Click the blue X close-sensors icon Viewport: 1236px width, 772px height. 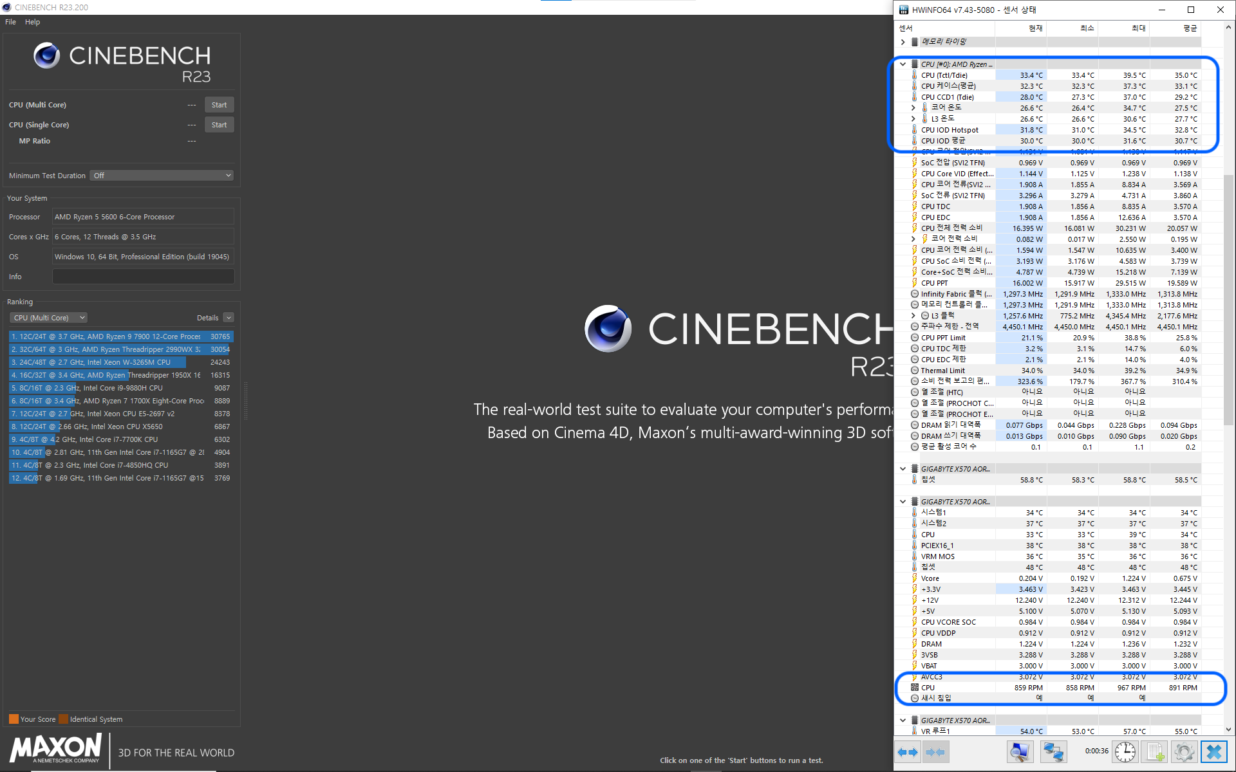[x=1213, y=752]
